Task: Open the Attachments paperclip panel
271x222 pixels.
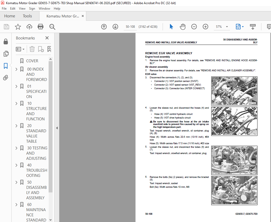Action: coord(6,78)
